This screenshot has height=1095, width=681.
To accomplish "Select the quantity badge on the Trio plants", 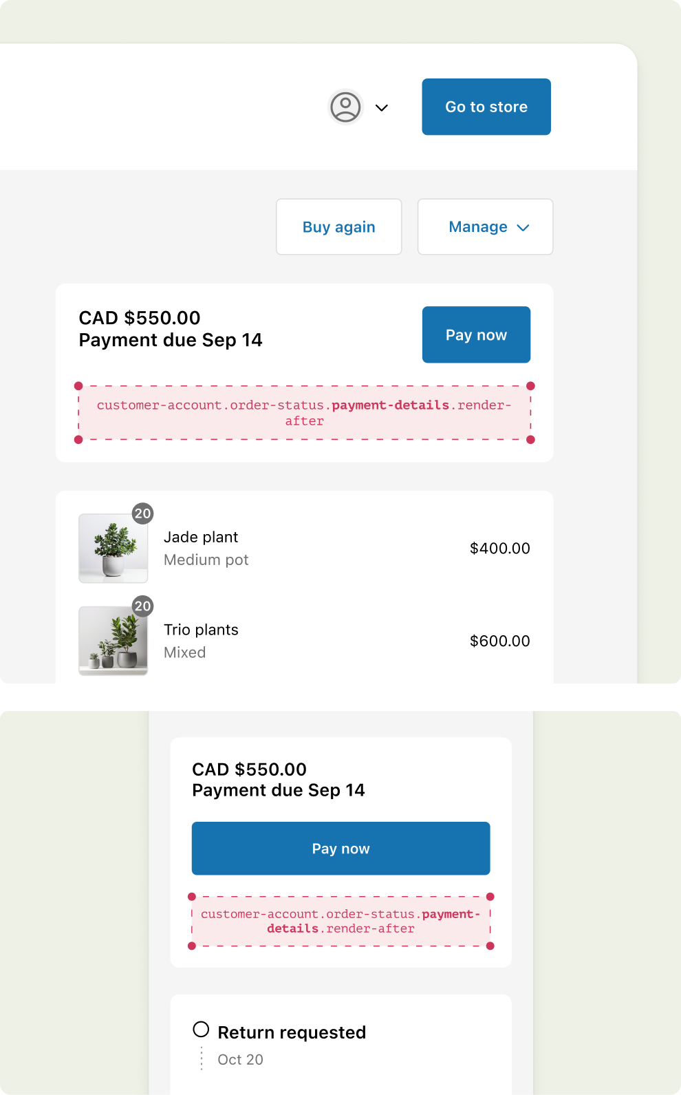I will tap(142, 606).
